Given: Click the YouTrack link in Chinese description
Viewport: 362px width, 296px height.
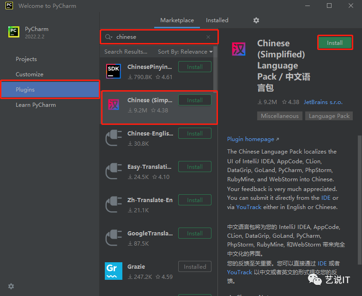Looking at the screenshot, I should point(239,272).
